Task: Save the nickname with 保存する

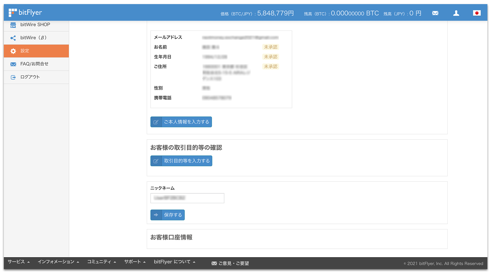Action: pos(167,215)
